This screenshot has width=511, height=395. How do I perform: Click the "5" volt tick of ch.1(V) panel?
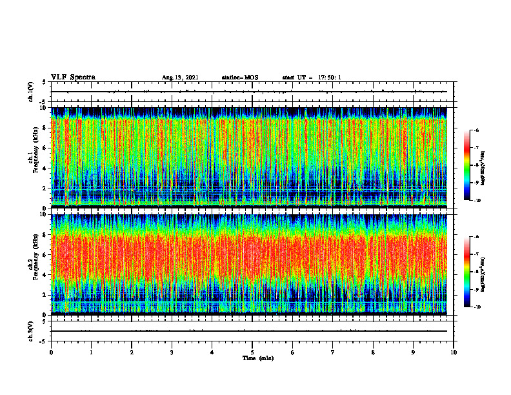pyautogui.click(x=44, y=82)
